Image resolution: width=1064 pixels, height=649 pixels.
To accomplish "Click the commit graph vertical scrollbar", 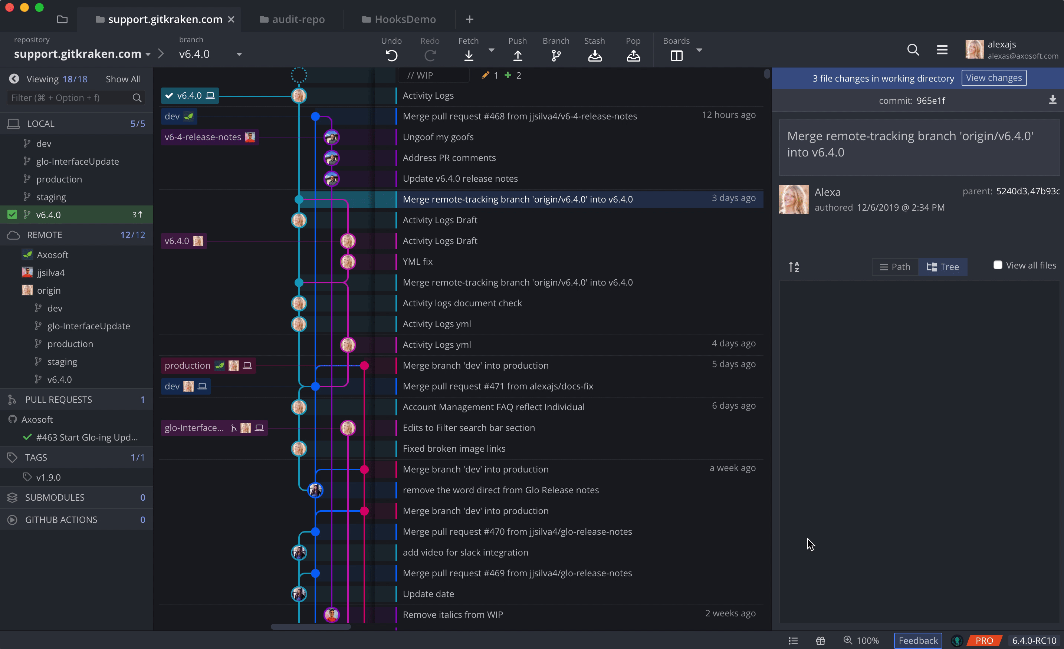I will pos(766,74).
